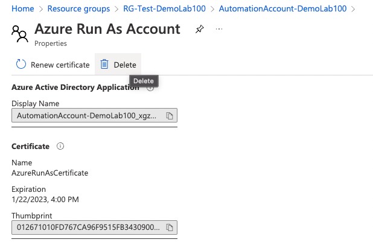Screen dimensions: 373x248
Task: Click the chevron after RG-Test-DemoLab100 breadcrumb
Action: [x=212, y=9]
